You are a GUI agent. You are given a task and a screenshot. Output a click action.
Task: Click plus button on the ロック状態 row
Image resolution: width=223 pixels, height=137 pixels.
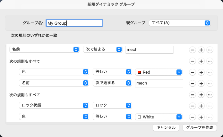[x=201, y=106]
